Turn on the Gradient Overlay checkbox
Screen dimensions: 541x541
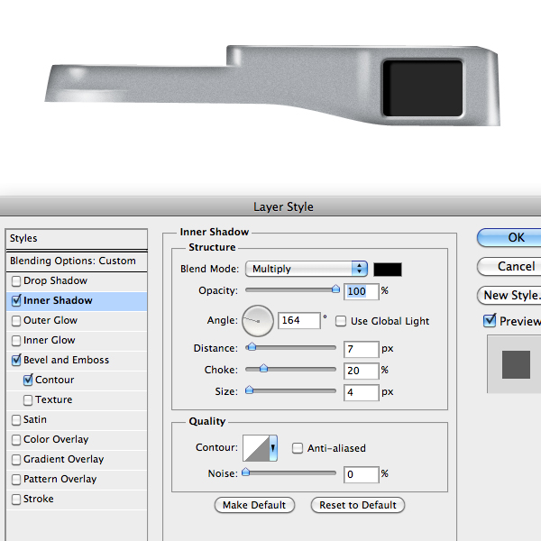16,460
